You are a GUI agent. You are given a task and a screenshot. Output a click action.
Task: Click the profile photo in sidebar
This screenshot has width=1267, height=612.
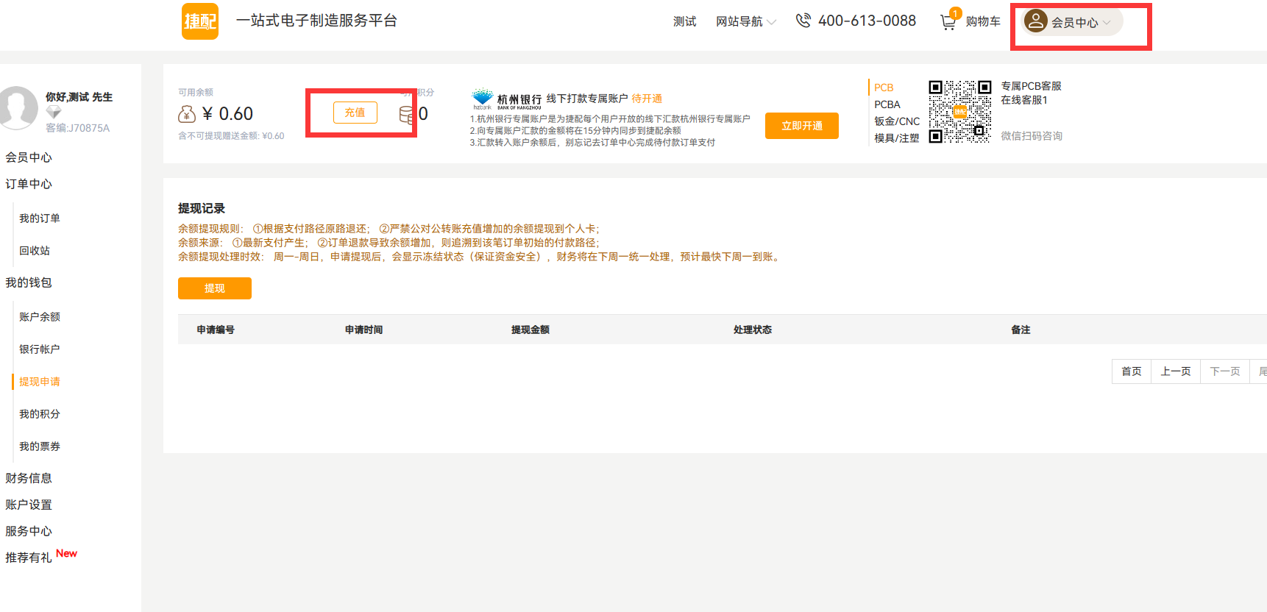click(18, 107)
